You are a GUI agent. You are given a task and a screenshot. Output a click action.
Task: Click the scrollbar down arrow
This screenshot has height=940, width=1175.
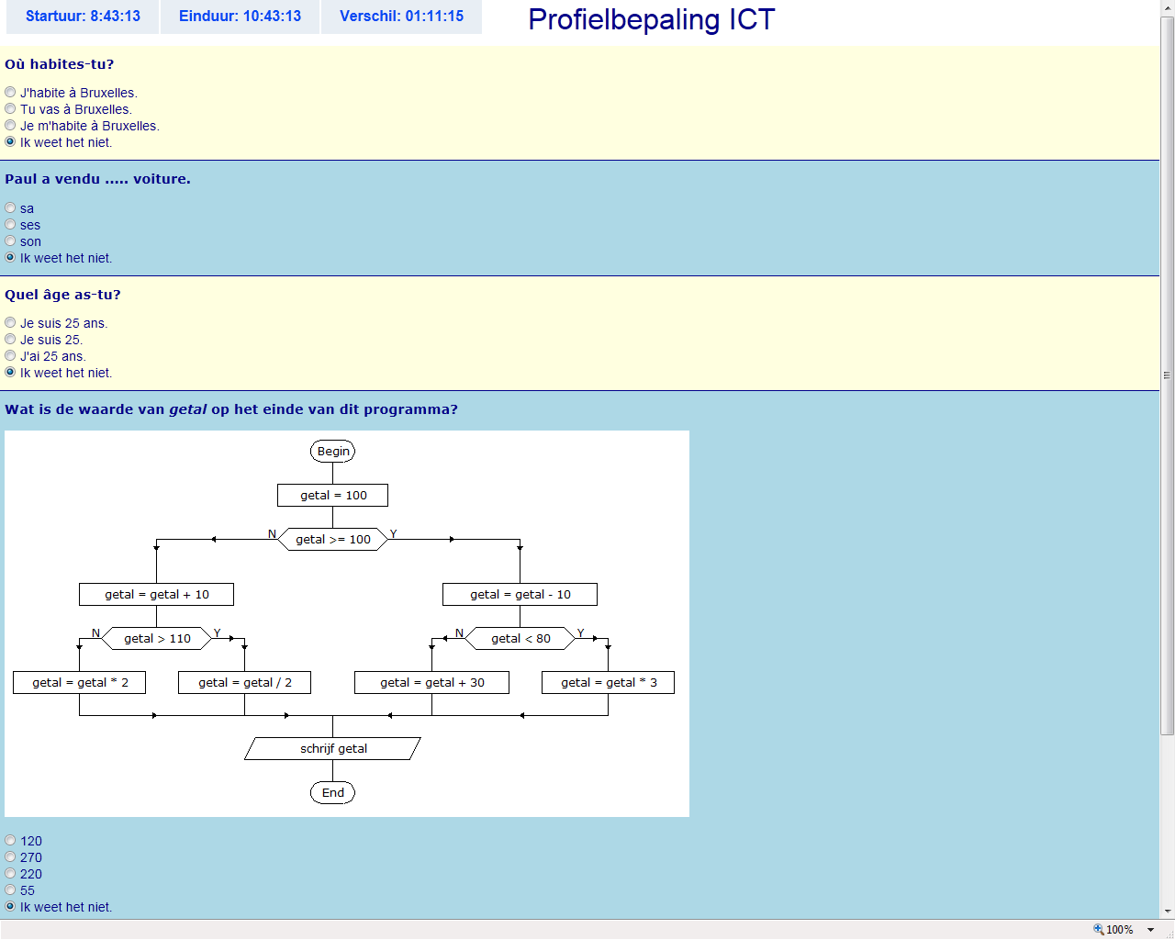click(x=1168, y=912)
